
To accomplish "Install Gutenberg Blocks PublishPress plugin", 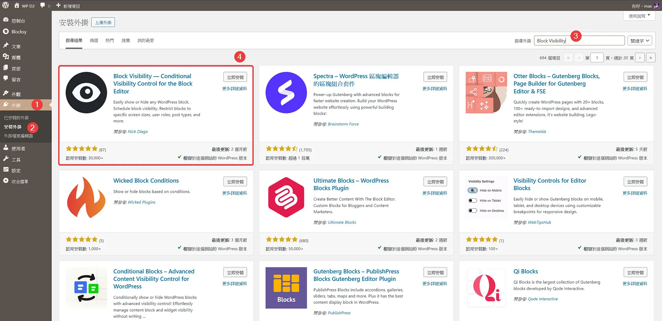I will coord(435,272).
